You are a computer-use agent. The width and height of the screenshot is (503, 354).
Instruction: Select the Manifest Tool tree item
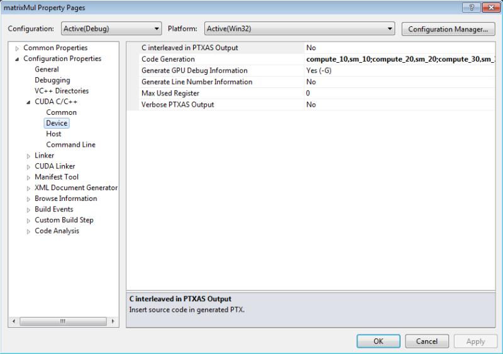tap(57, 177)
